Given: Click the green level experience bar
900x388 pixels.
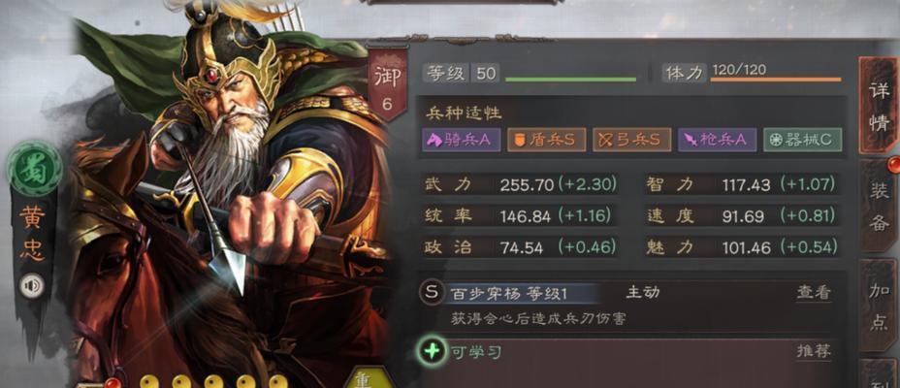Looking at the screenshot, I should (x=570, y=80).
